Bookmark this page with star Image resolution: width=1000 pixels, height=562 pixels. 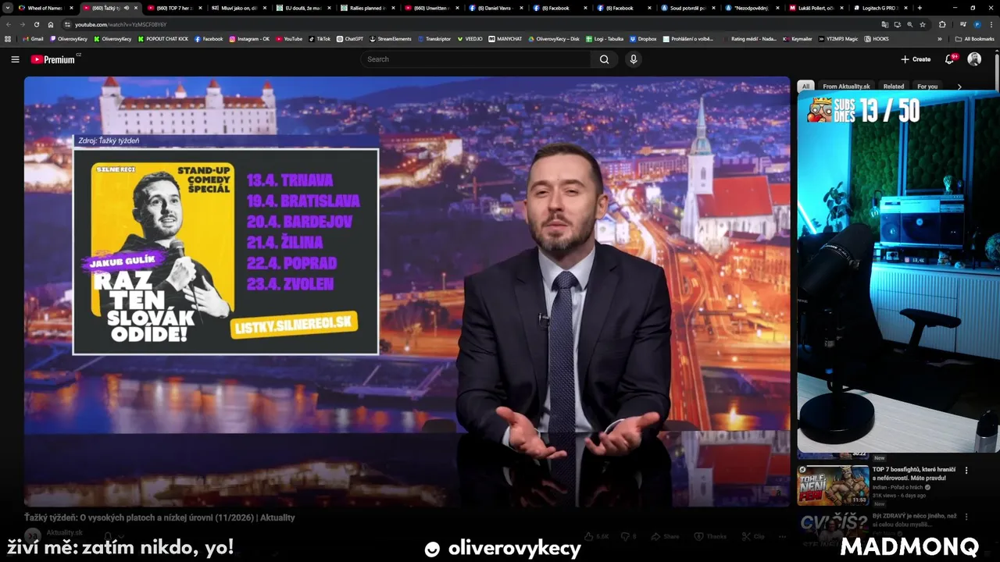(923, 24)
